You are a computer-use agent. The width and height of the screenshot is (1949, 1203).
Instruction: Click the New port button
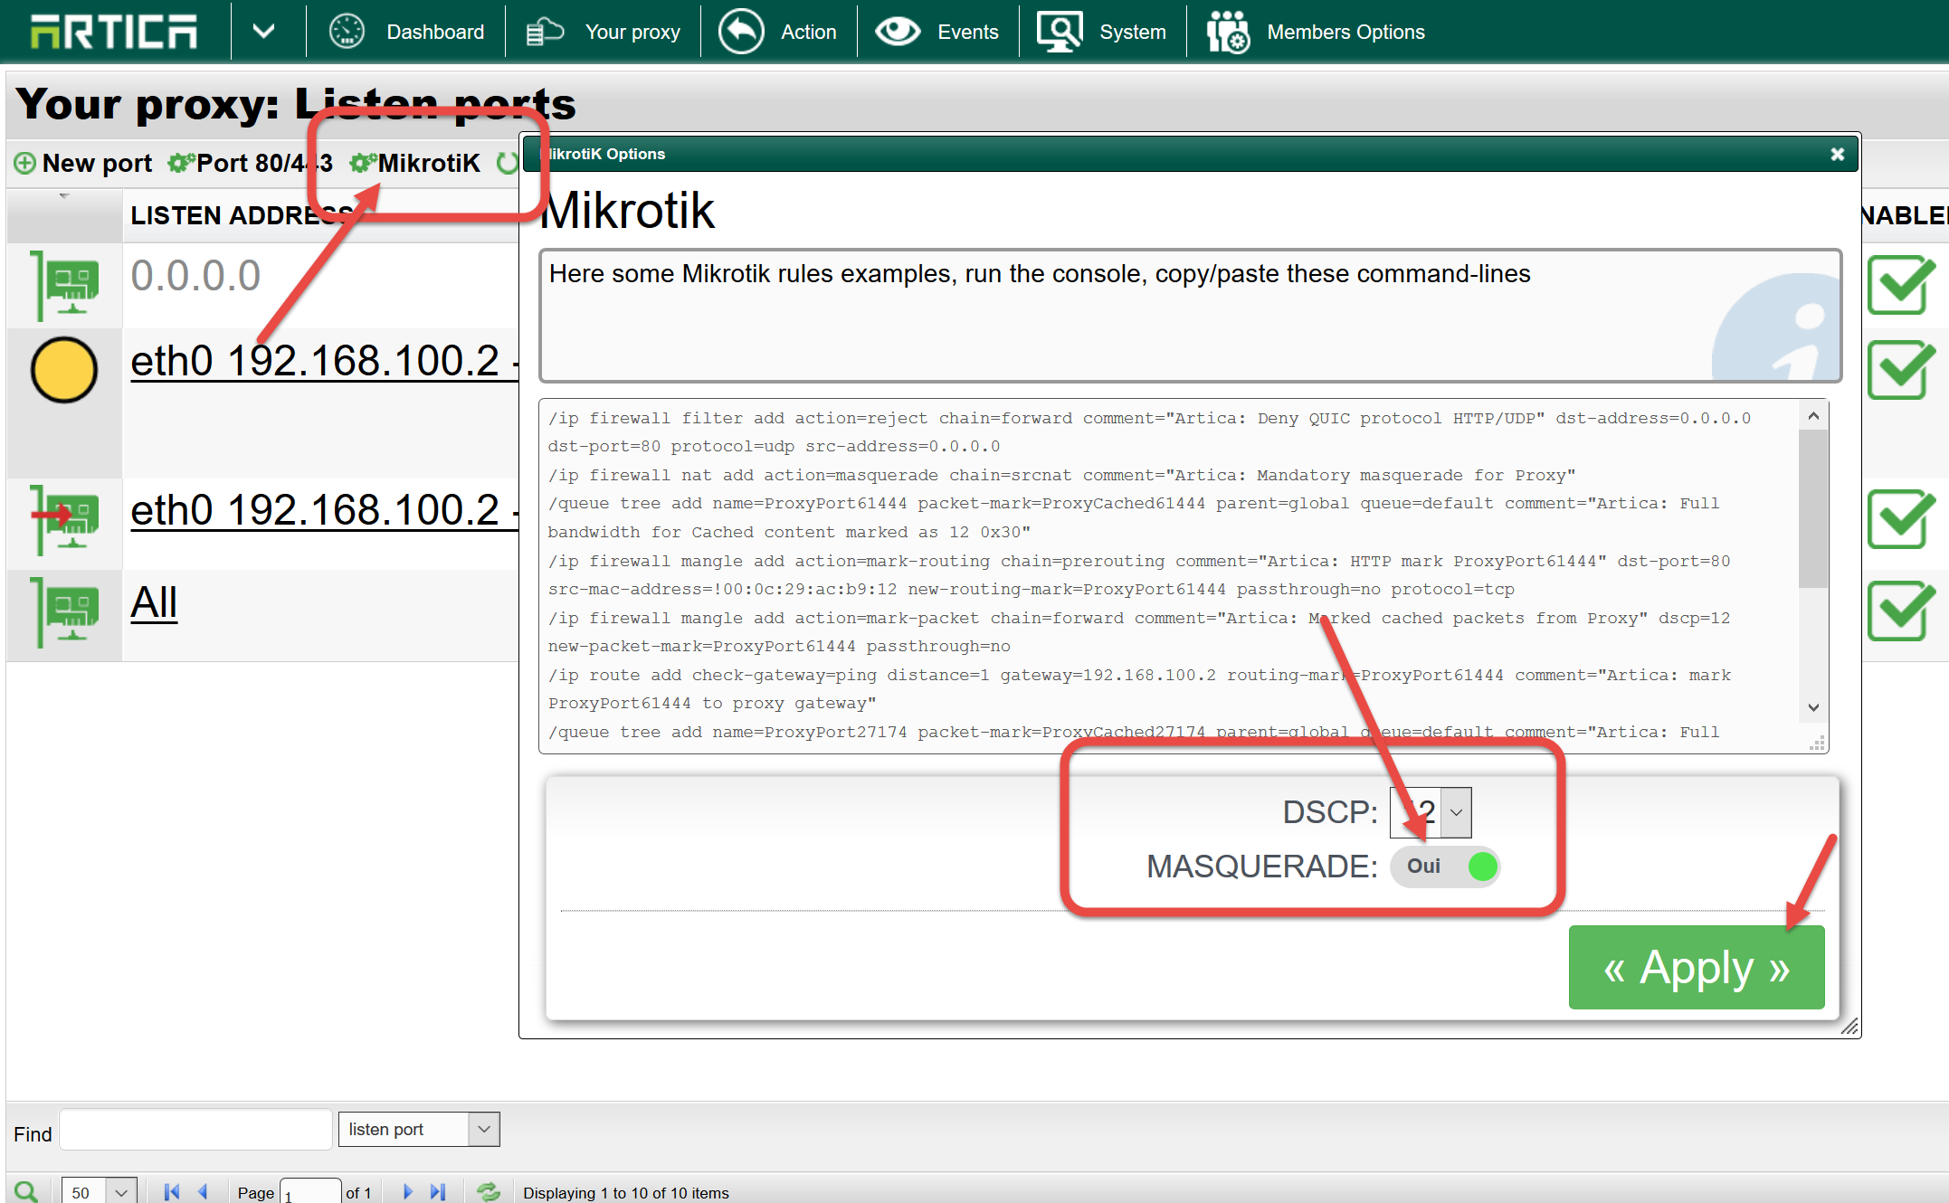83,163
